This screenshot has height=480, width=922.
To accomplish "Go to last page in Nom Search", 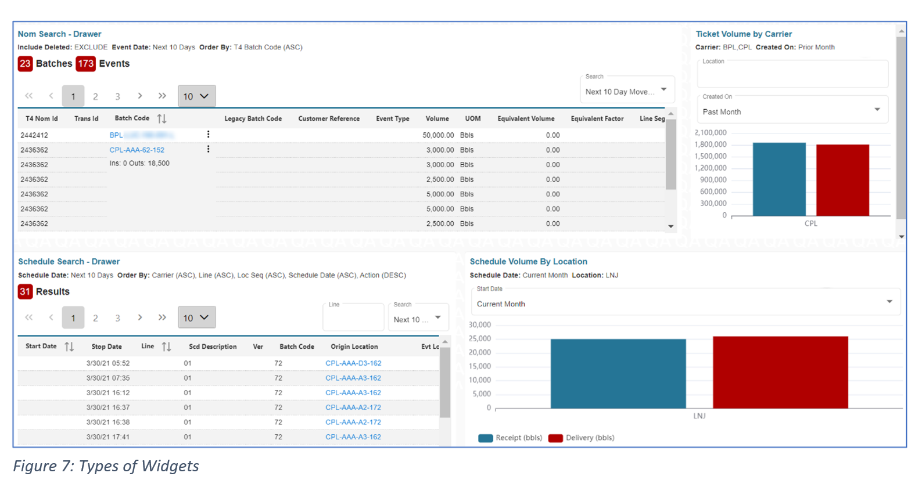I will [162, 96].
